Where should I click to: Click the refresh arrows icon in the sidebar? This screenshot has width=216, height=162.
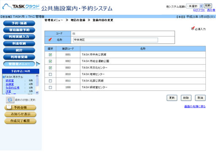[10, 100]
